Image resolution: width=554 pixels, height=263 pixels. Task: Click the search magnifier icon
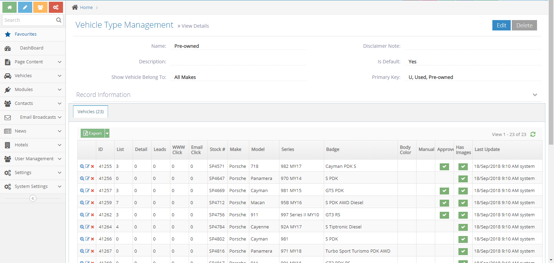[x=59, y=20]
